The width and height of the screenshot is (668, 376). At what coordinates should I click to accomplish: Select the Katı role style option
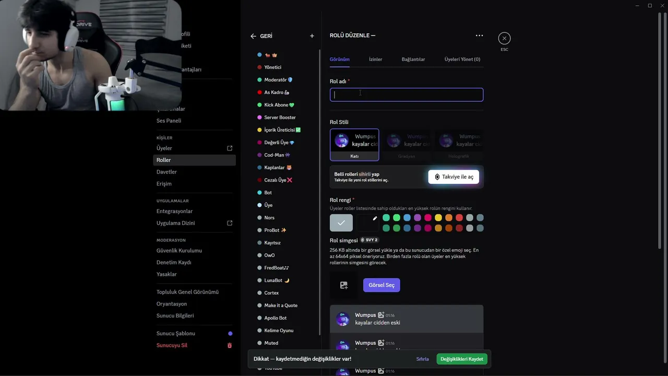354,145
